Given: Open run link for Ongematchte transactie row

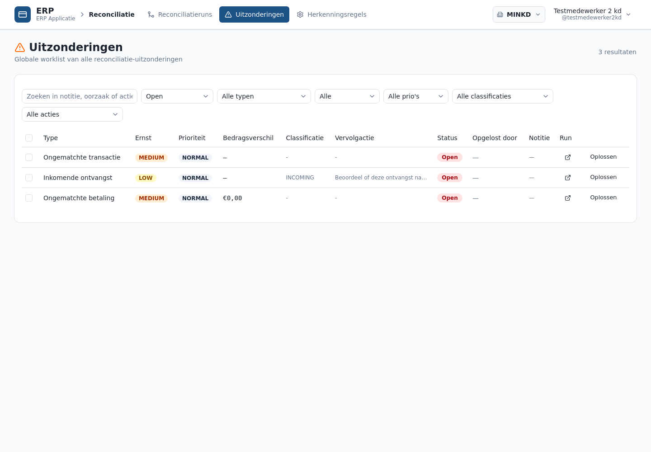Looking at the screenshot, I should (568, 157).
